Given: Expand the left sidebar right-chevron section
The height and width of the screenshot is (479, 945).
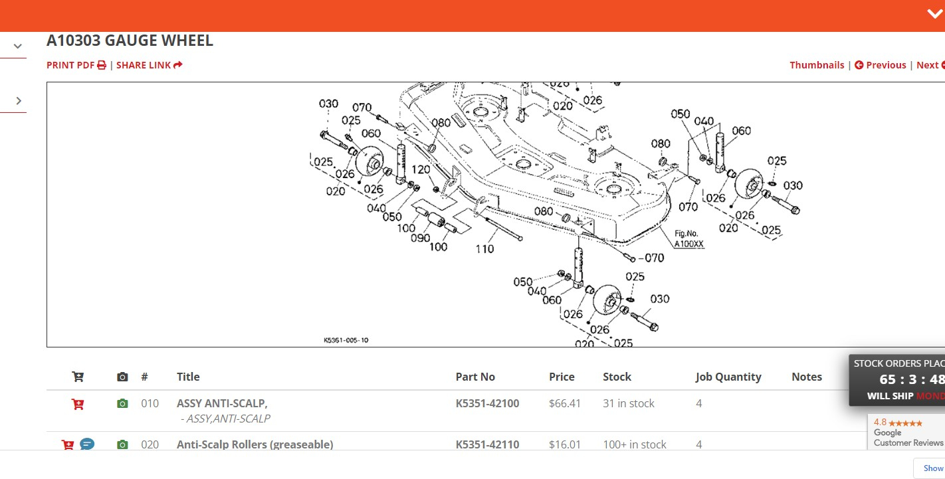Looking at the screenshot, I should point(18,101).
